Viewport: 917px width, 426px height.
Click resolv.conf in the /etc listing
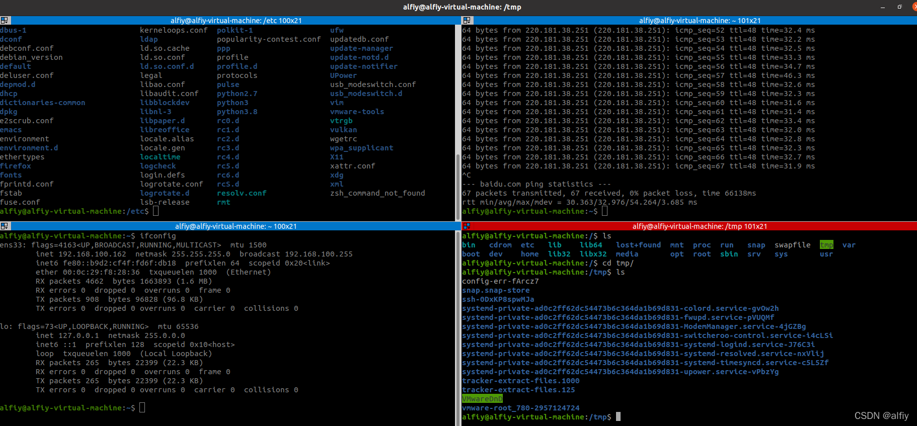242,193
